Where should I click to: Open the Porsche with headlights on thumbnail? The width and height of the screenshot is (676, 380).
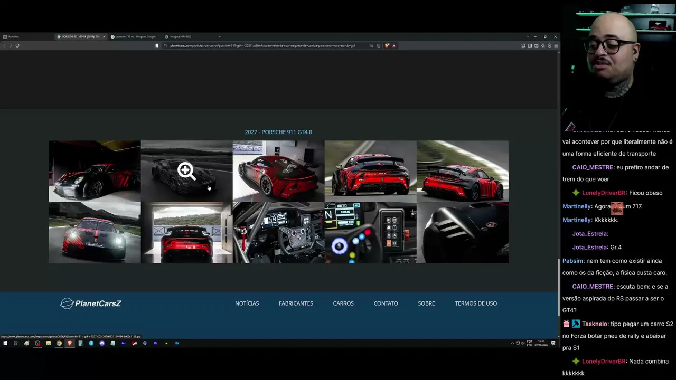point(95,232)
